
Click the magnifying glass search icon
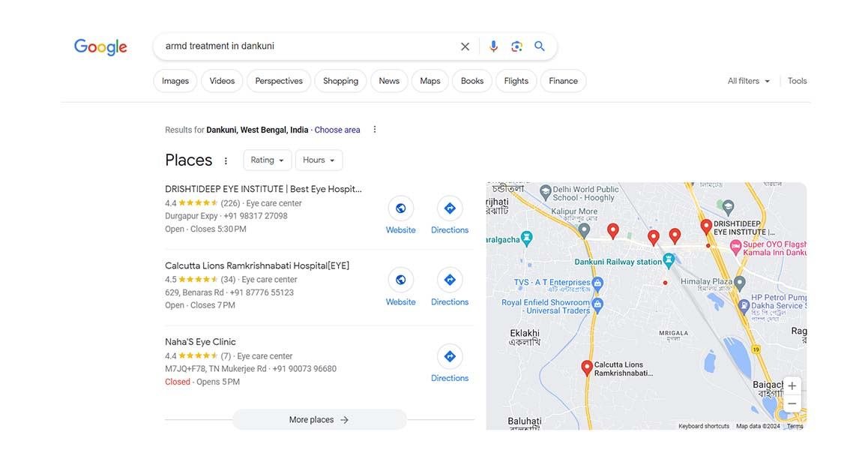click(x=540, y=46)
